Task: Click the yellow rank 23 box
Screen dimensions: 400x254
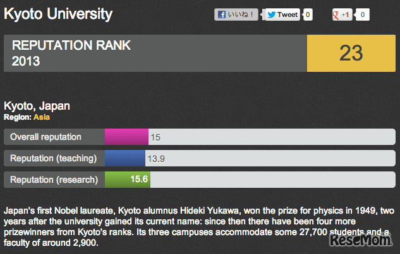Action: point(350,54)
